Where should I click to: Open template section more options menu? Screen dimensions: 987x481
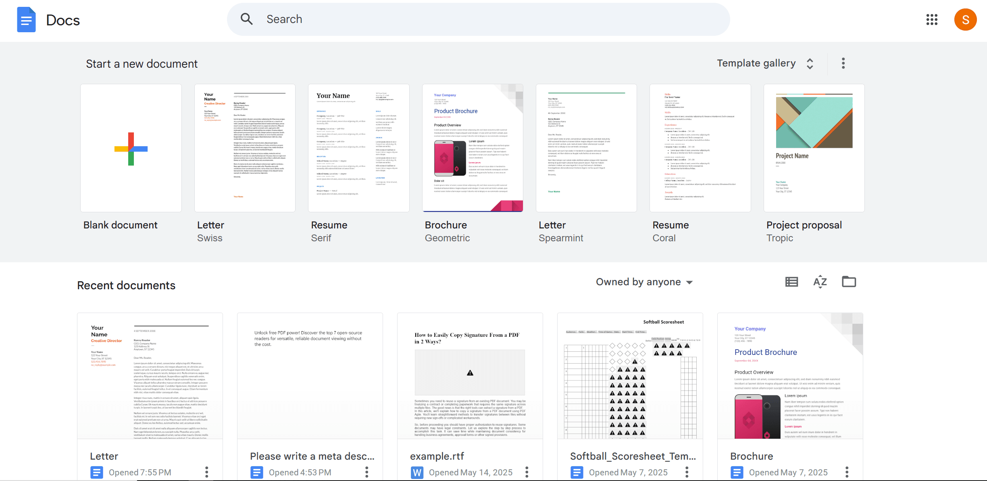tap(843, 63)
